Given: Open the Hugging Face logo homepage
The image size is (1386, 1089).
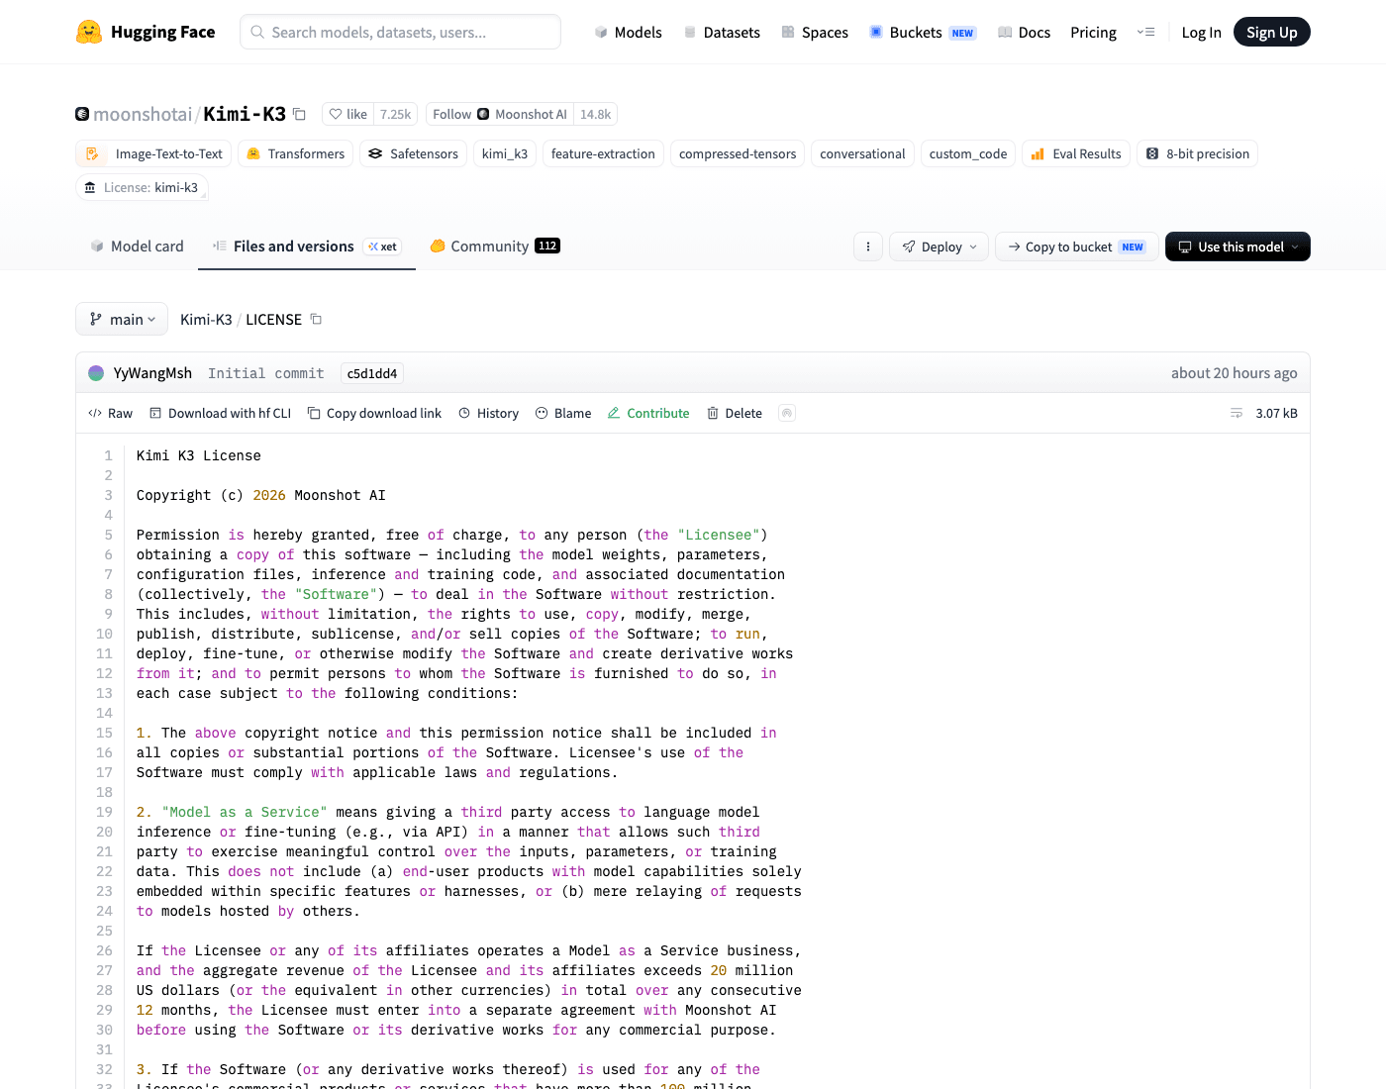Looking at the screenshot, I should click(146, 32).
